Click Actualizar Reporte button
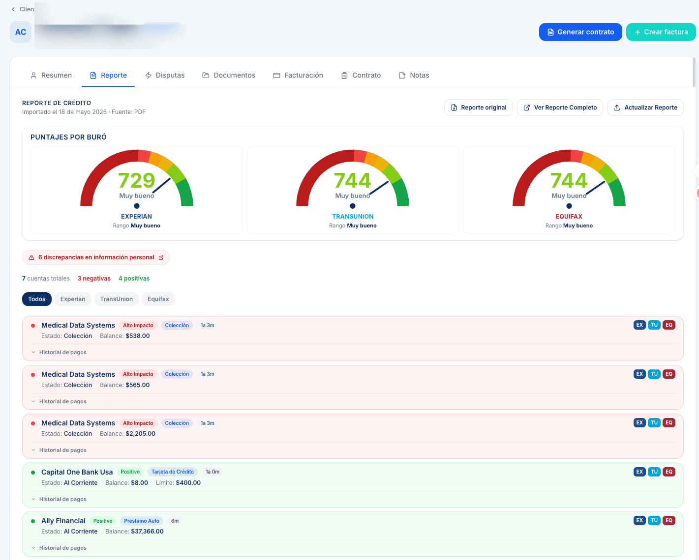Viewport: 699px width, 560px height. 645,108
